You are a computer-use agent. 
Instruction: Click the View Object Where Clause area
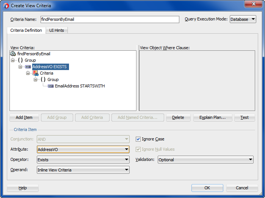(x=197, y=81)
